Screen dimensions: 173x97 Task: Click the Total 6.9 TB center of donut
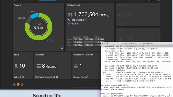click(38, 26)
